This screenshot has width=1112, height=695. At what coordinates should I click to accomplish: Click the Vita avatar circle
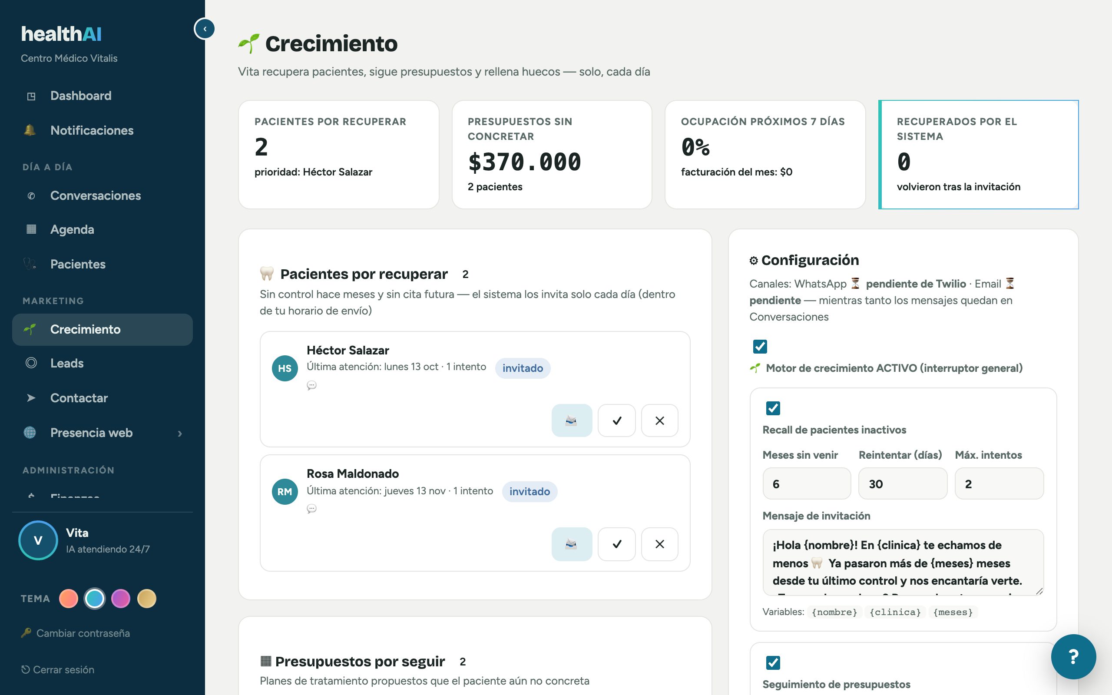[x=38, y=540]
